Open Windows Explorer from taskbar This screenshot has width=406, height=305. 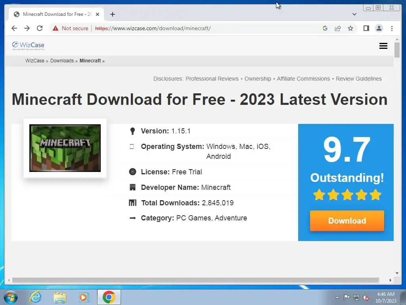(60, 297)
